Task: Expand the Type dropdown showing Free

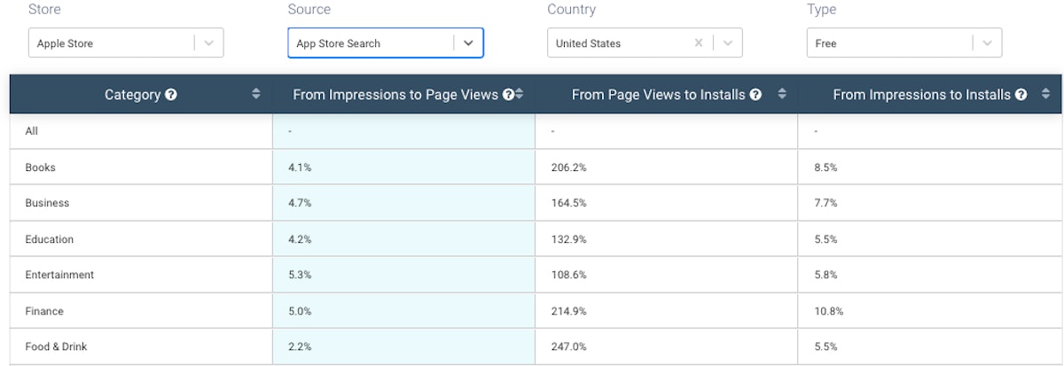Action: point(904,43)
